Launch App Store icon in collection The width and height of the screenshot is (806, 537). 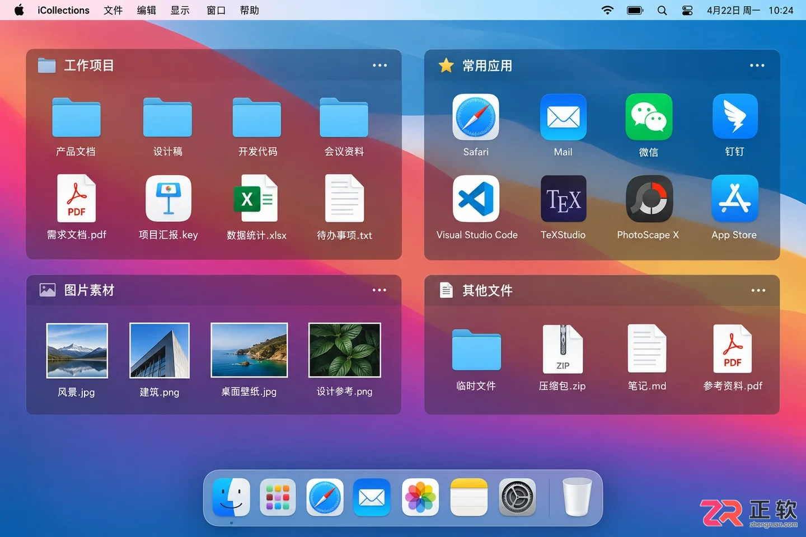point(735,199)
